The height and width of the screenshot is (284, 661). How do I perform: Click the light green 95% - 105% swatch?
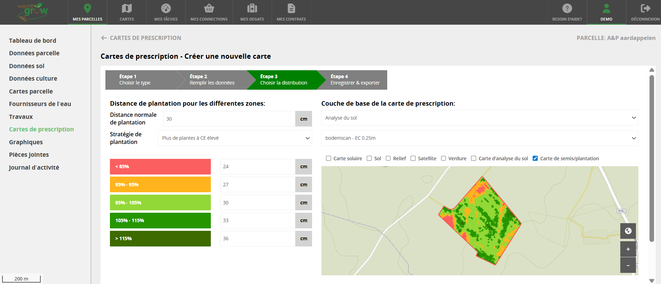[x=160, y=203]
